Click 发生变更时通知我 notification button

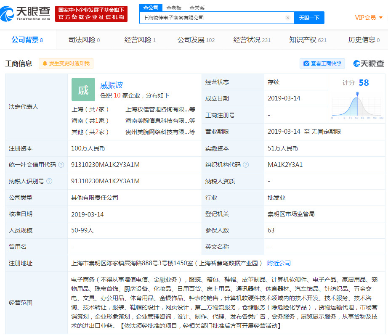[66, 63]
